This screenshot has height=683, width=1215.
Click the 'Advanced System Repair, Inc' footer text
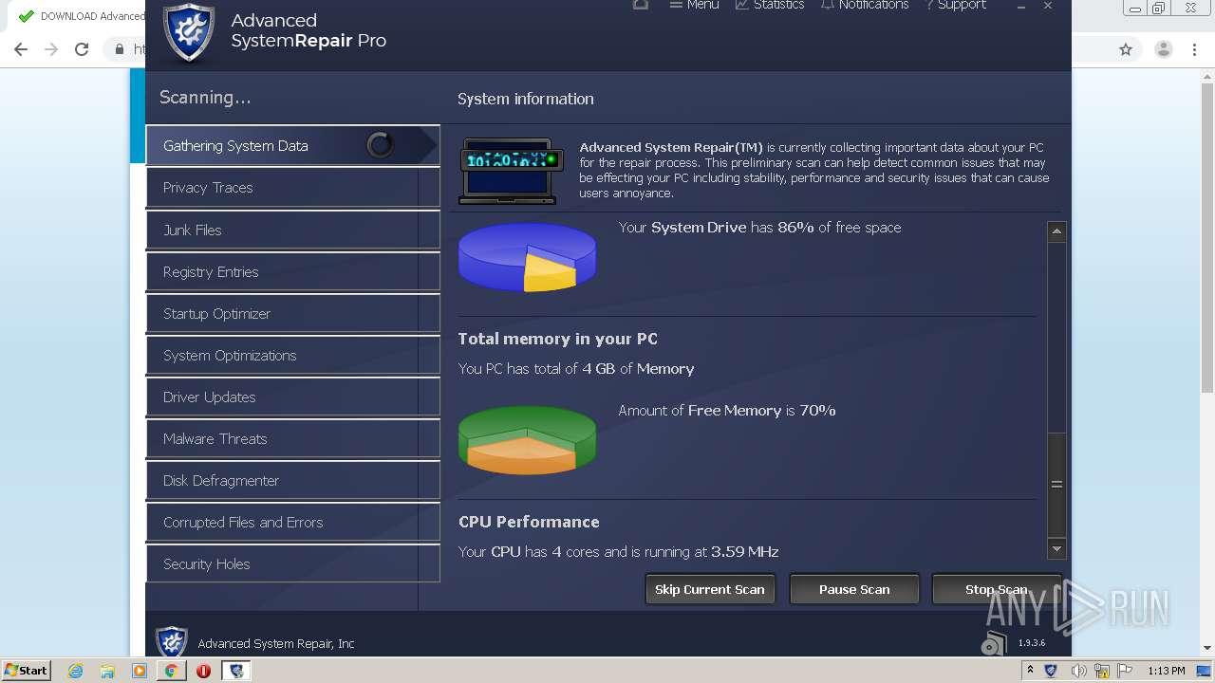tap(276, 643)
